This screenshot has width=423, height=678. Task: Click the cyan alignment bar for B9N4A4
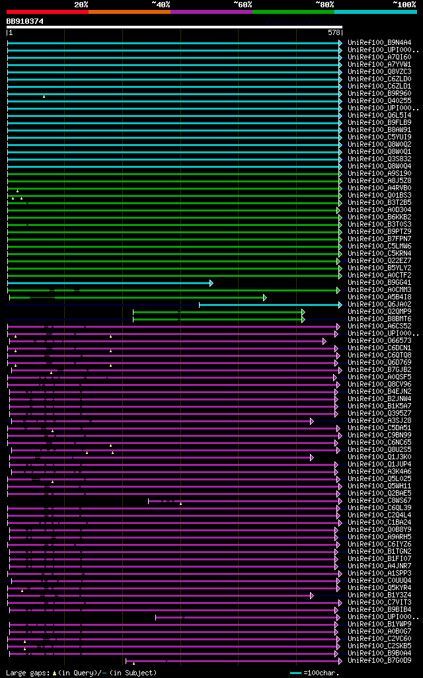tap(174, 43)
